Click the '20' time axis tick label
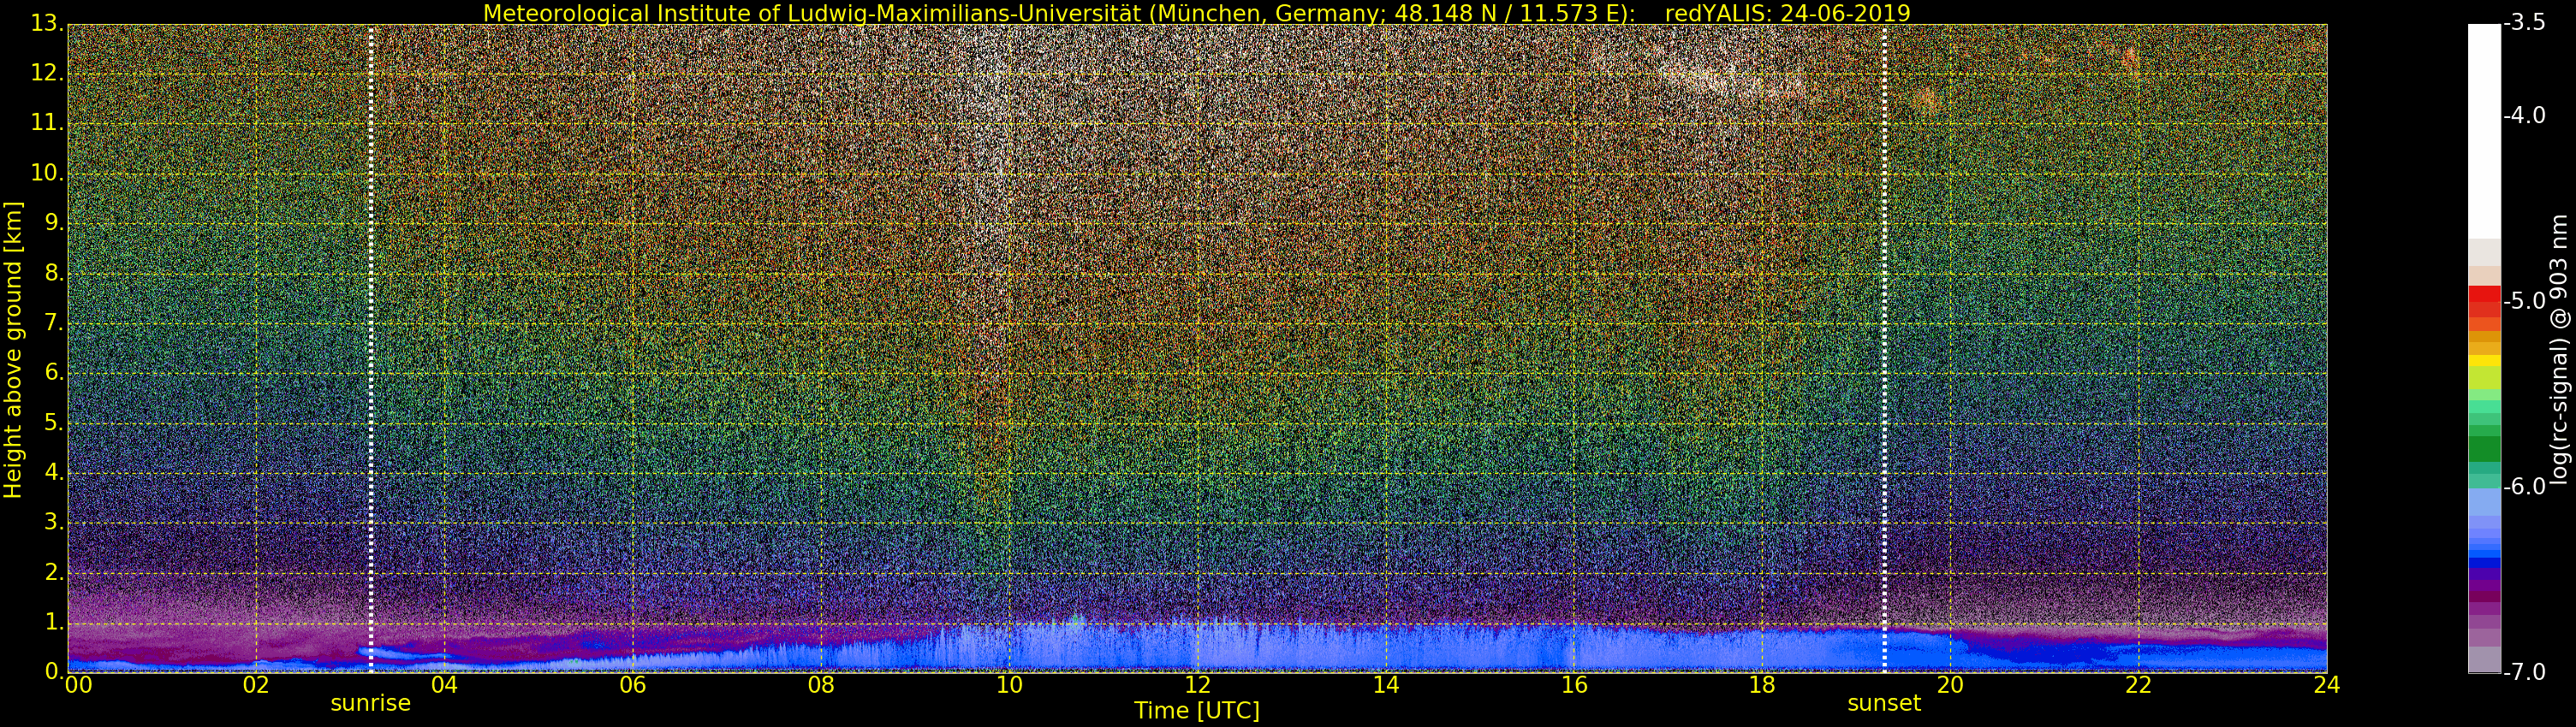Screen dimensions: 2576x727 (1950, 685)
